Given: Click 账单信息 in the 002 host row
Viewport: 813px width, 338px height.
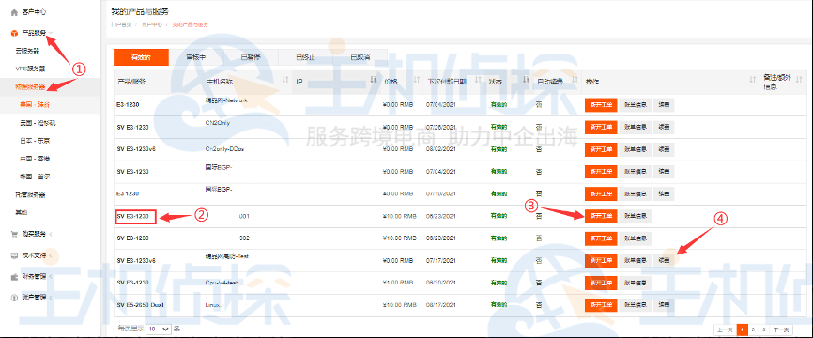Looking at the screenshot, I should [x=636, y=238].
